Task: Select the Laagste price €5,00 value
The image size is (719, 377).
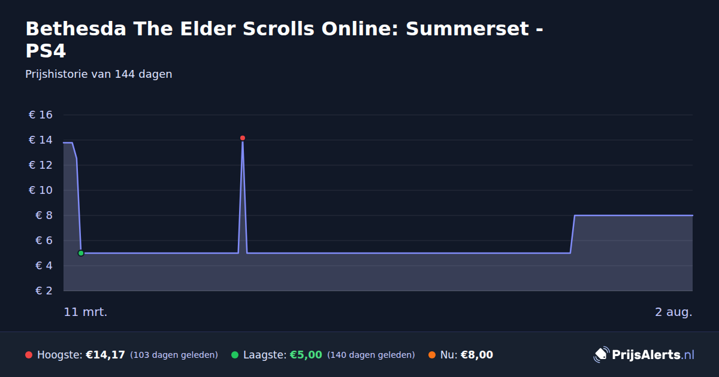Action: click(306, 355)
